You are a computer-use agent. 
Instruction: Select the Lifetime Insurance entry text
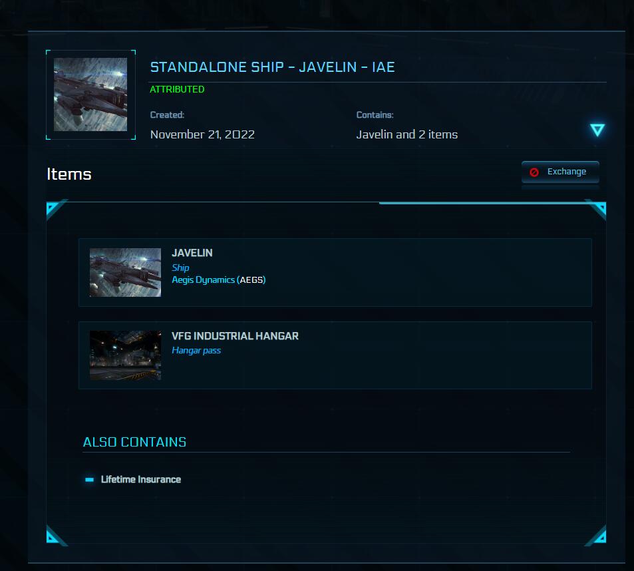(x=141, y=480)
